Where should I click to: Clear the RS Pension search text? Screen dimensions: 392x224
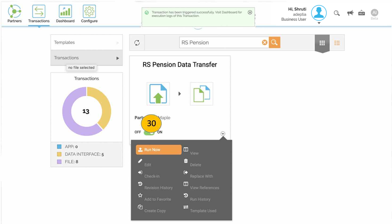(x=265, y=42)
